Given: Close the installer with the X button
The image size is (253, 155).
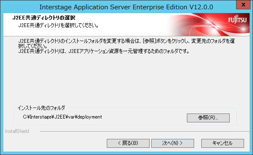Looking at the screenshot, I should pos(243,5).
